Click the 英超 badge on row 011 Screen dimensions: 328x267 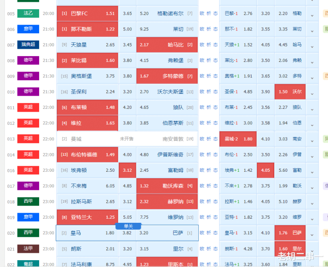click(28, 108)
